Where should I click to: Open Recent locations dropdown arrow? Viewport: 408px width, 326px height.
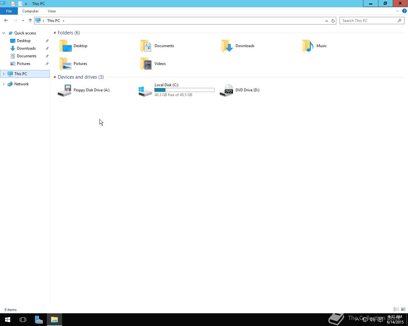click(x=23, y=21)
